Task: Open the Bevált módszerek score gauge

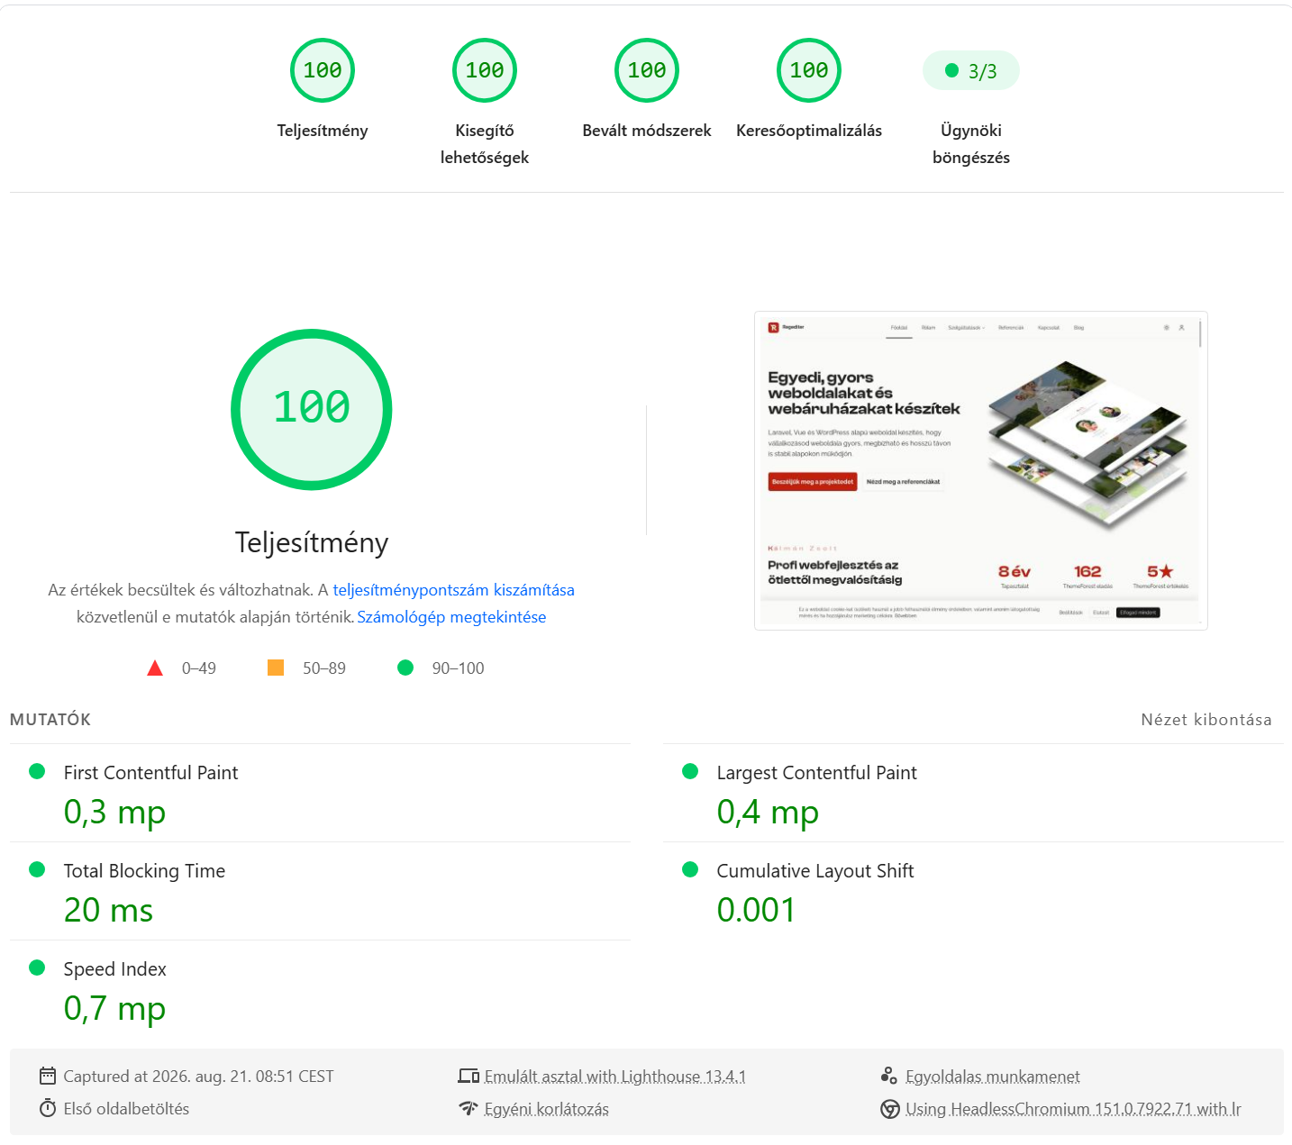Action: pyautogui.click(x=647, y=70)
